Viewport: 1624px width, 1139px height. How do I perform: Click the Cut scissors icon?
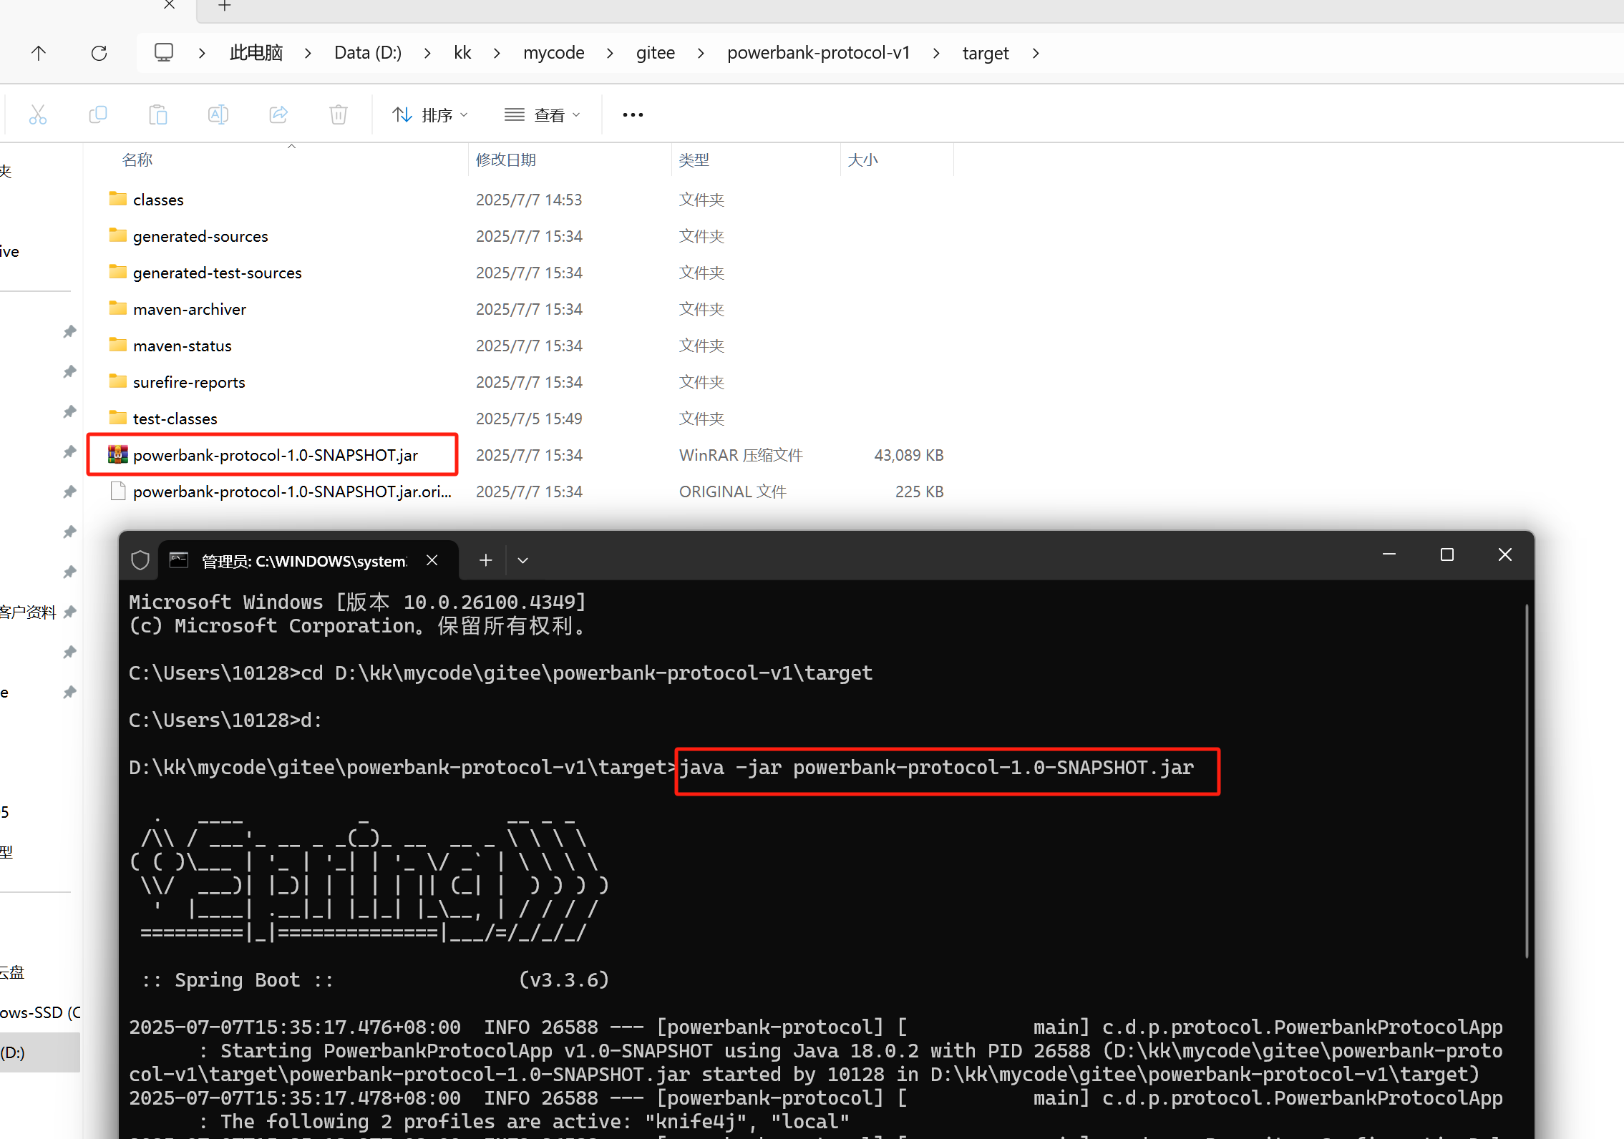click(38, 114)
